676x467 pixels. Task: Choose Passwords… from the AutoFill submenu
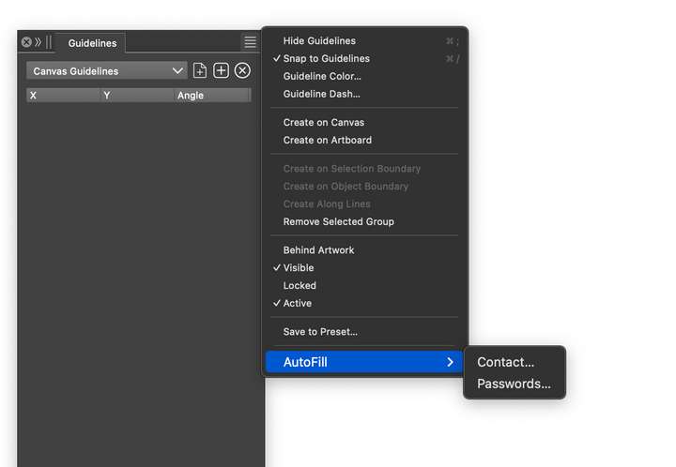point(514,384)
